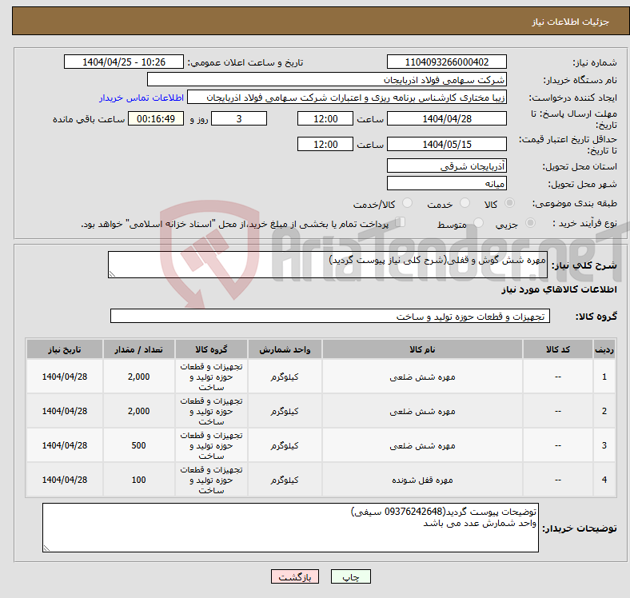
Task: Click the price validity 12:00 time field
Action: point(325,144)
